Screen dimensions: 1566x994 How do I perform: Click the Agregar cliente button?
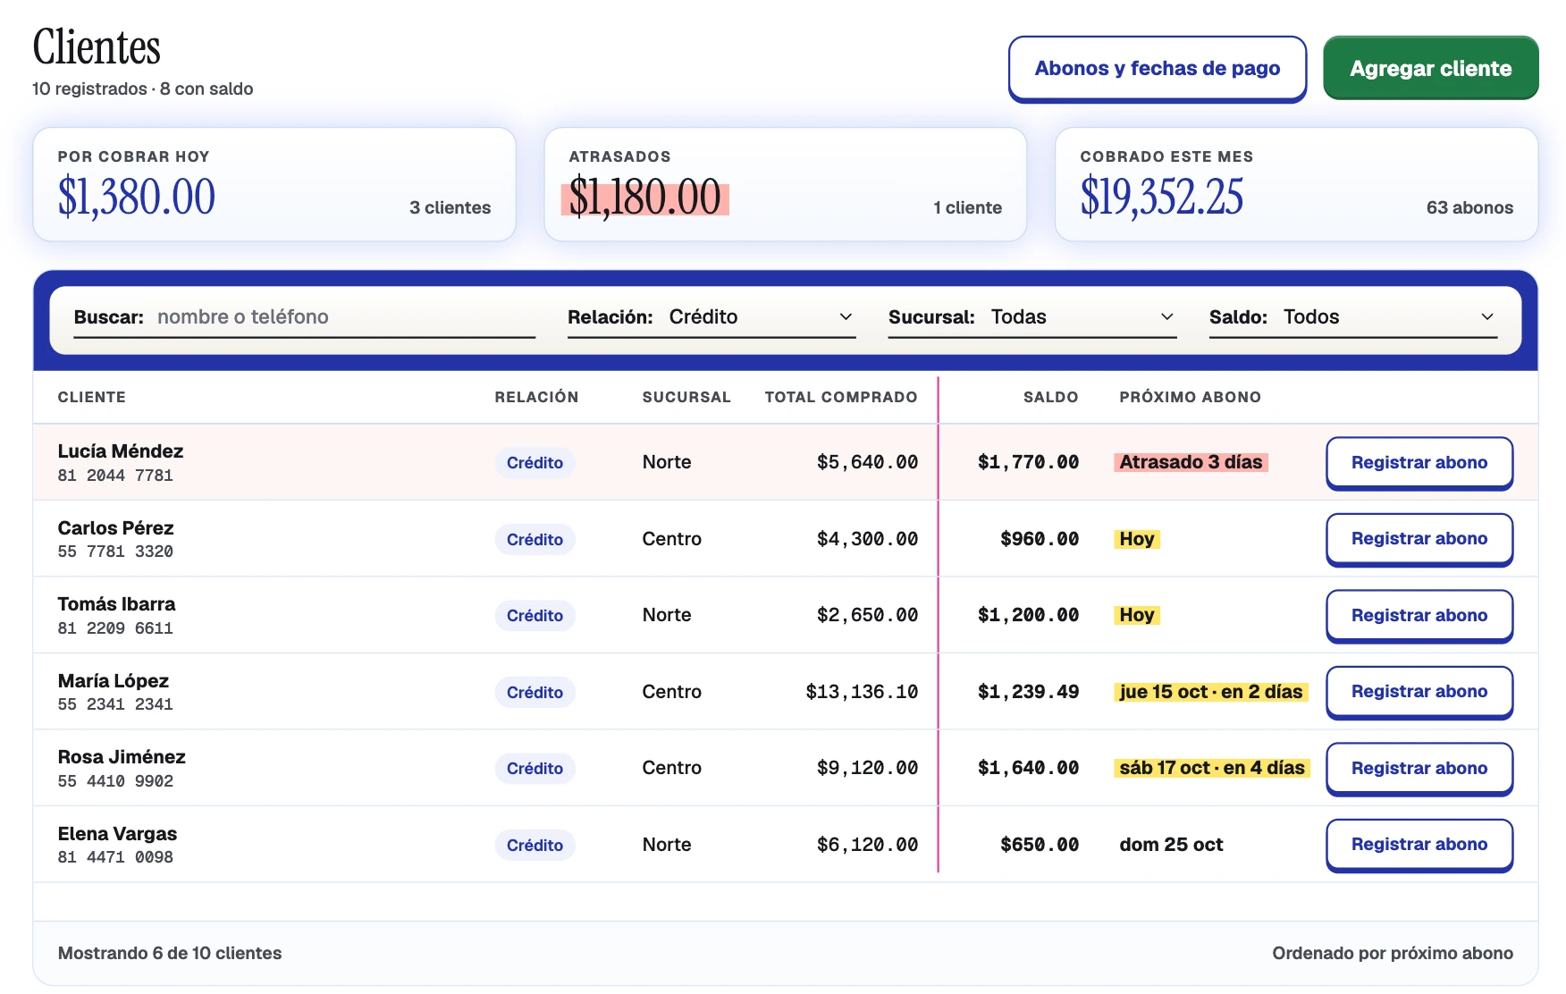[x=1431, y=68]
